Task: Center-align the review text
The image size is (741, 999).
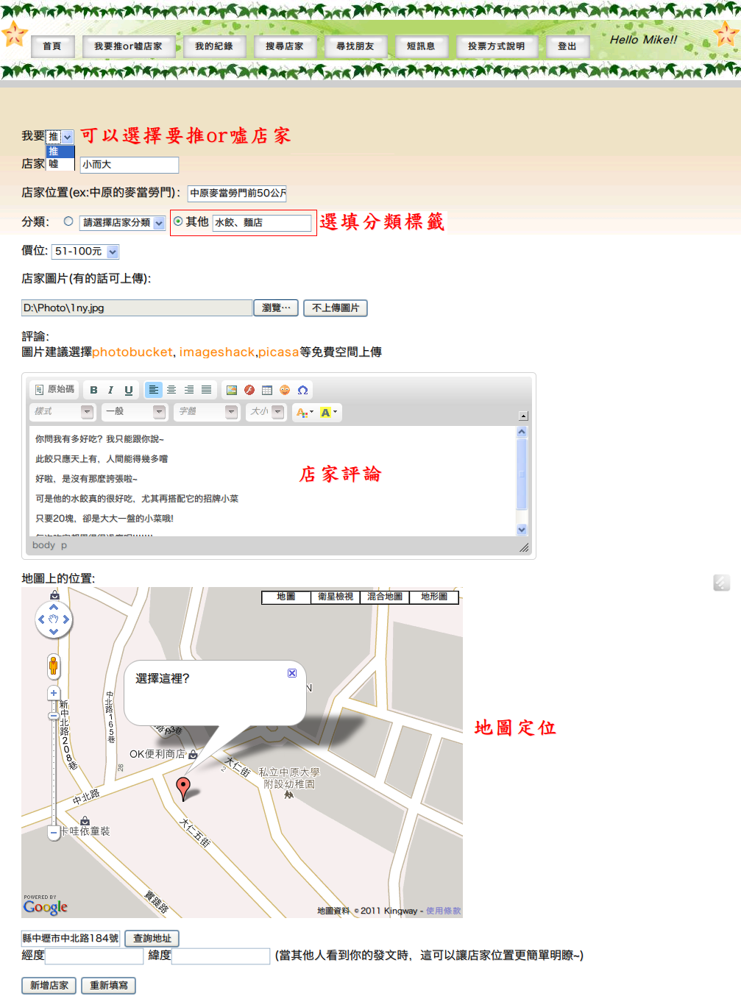Action: (x=171, y=390)
